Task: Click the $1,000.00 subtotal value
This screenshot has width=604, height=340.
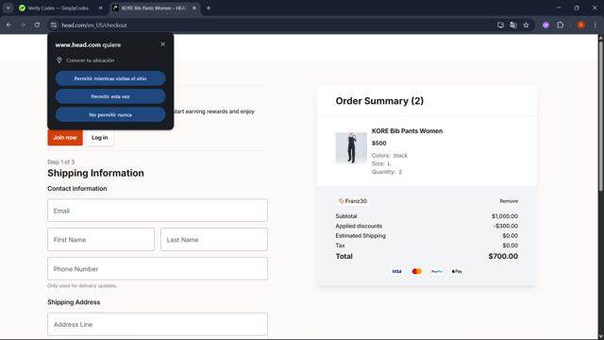Action: click(505, 216)
